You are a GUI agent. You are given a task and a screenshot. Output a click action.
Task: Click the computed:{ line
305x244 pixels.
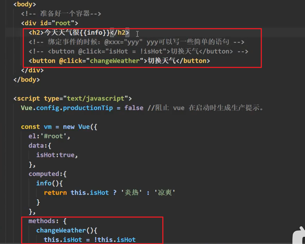click(x=48, y=174)
